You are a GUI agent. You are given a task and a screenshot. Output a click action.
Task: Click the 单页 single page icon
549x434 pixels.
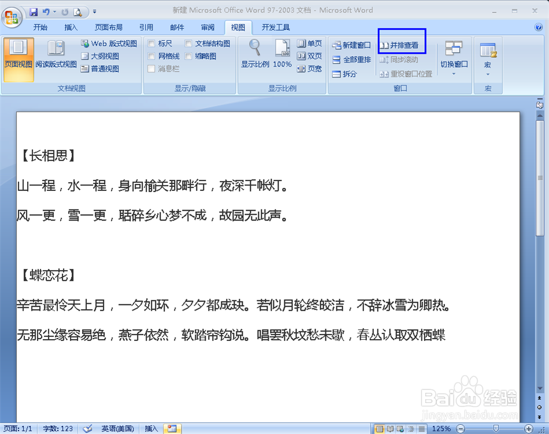(310, 43)
